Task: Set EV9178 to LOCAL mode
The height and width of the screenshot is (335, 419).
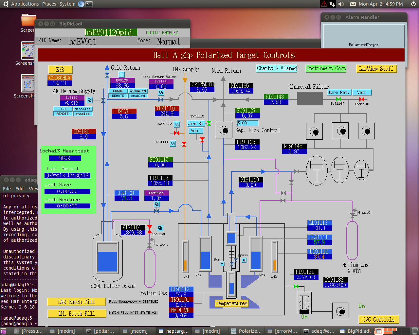Action: click(x=118, y=91)
